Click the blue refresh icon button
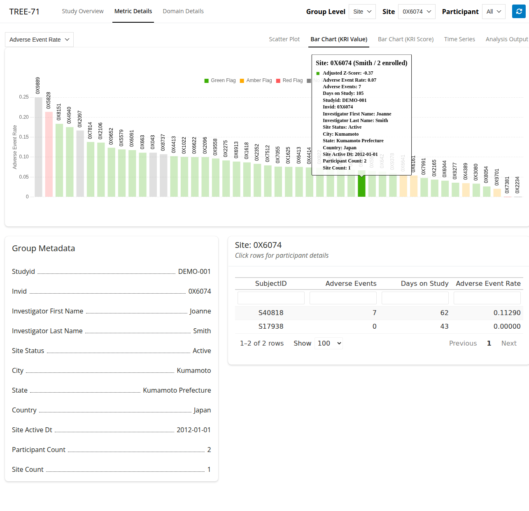Viewport: 529px width, 511px height. (x=519, y=12)
